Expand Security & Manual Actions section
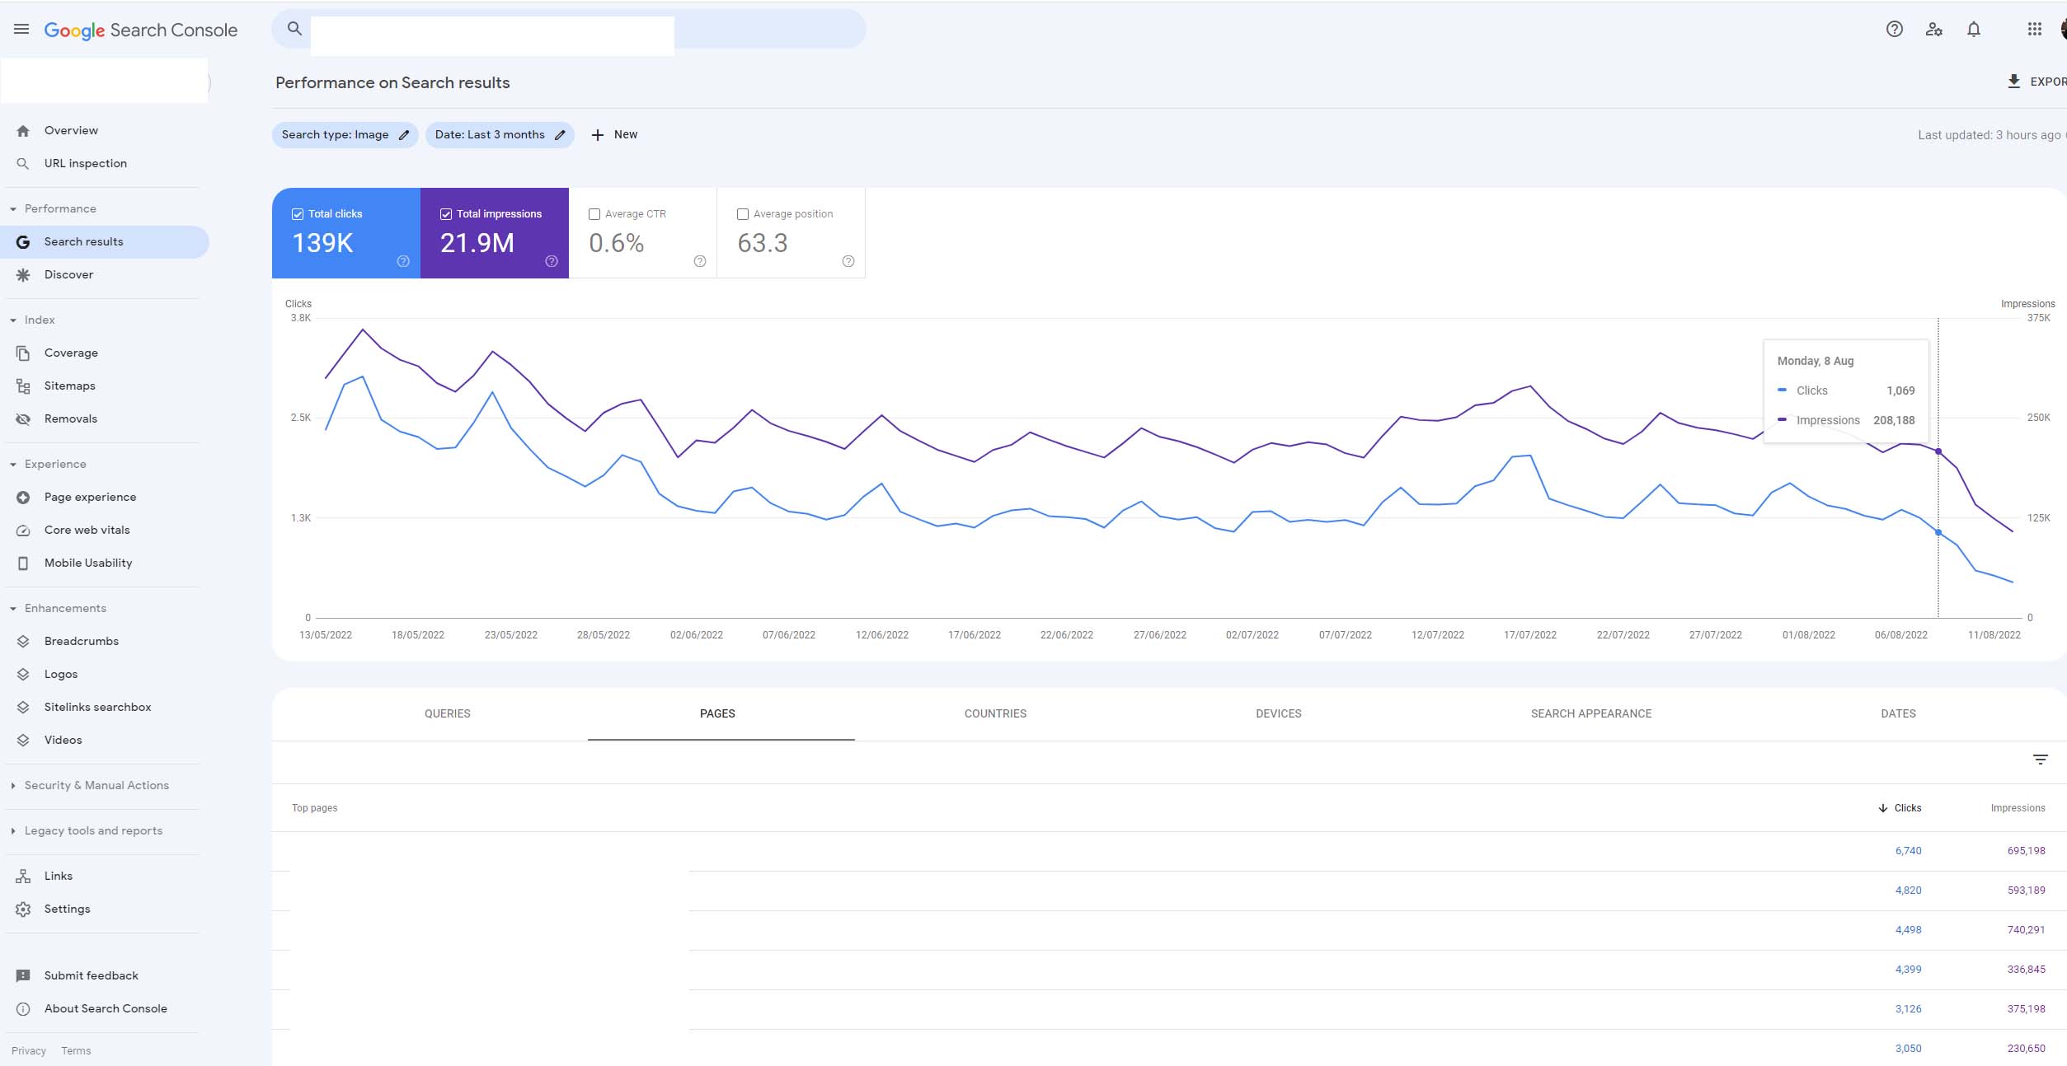The width and height of the screenshot is (2067, 1066). [13, 786]
